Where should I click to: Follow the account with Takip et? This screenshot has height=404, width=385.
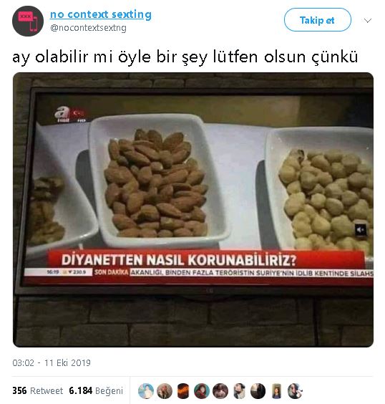point(317,20)
